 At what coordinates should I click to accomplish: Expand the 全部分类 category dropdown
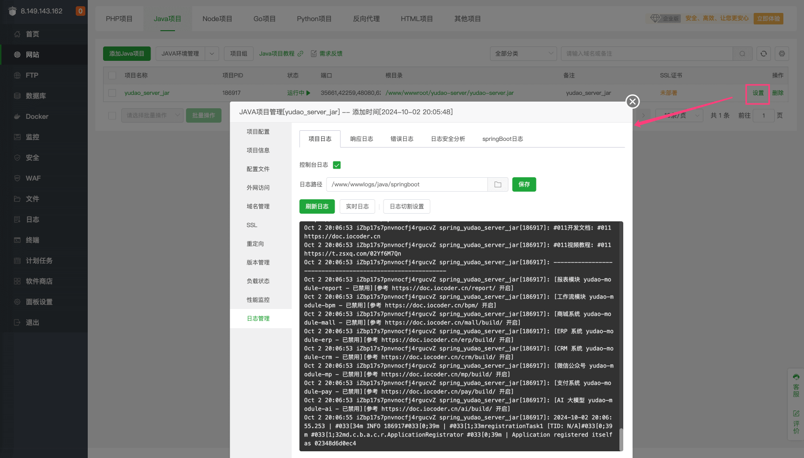click(523, 54)
